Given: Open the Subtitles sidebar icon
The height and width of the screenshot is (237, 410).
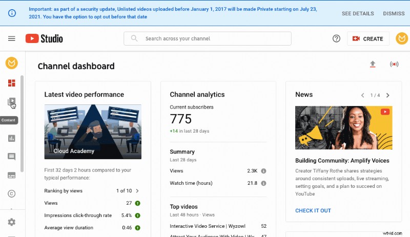Looking at the screenshot, I should 11,175.
